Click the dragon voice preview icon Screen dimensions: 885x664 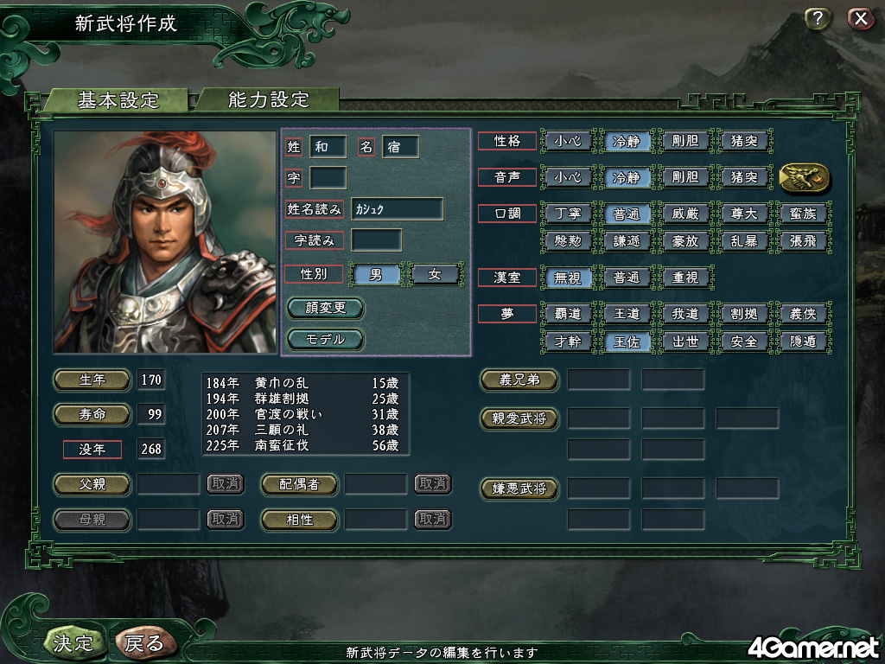805,178
